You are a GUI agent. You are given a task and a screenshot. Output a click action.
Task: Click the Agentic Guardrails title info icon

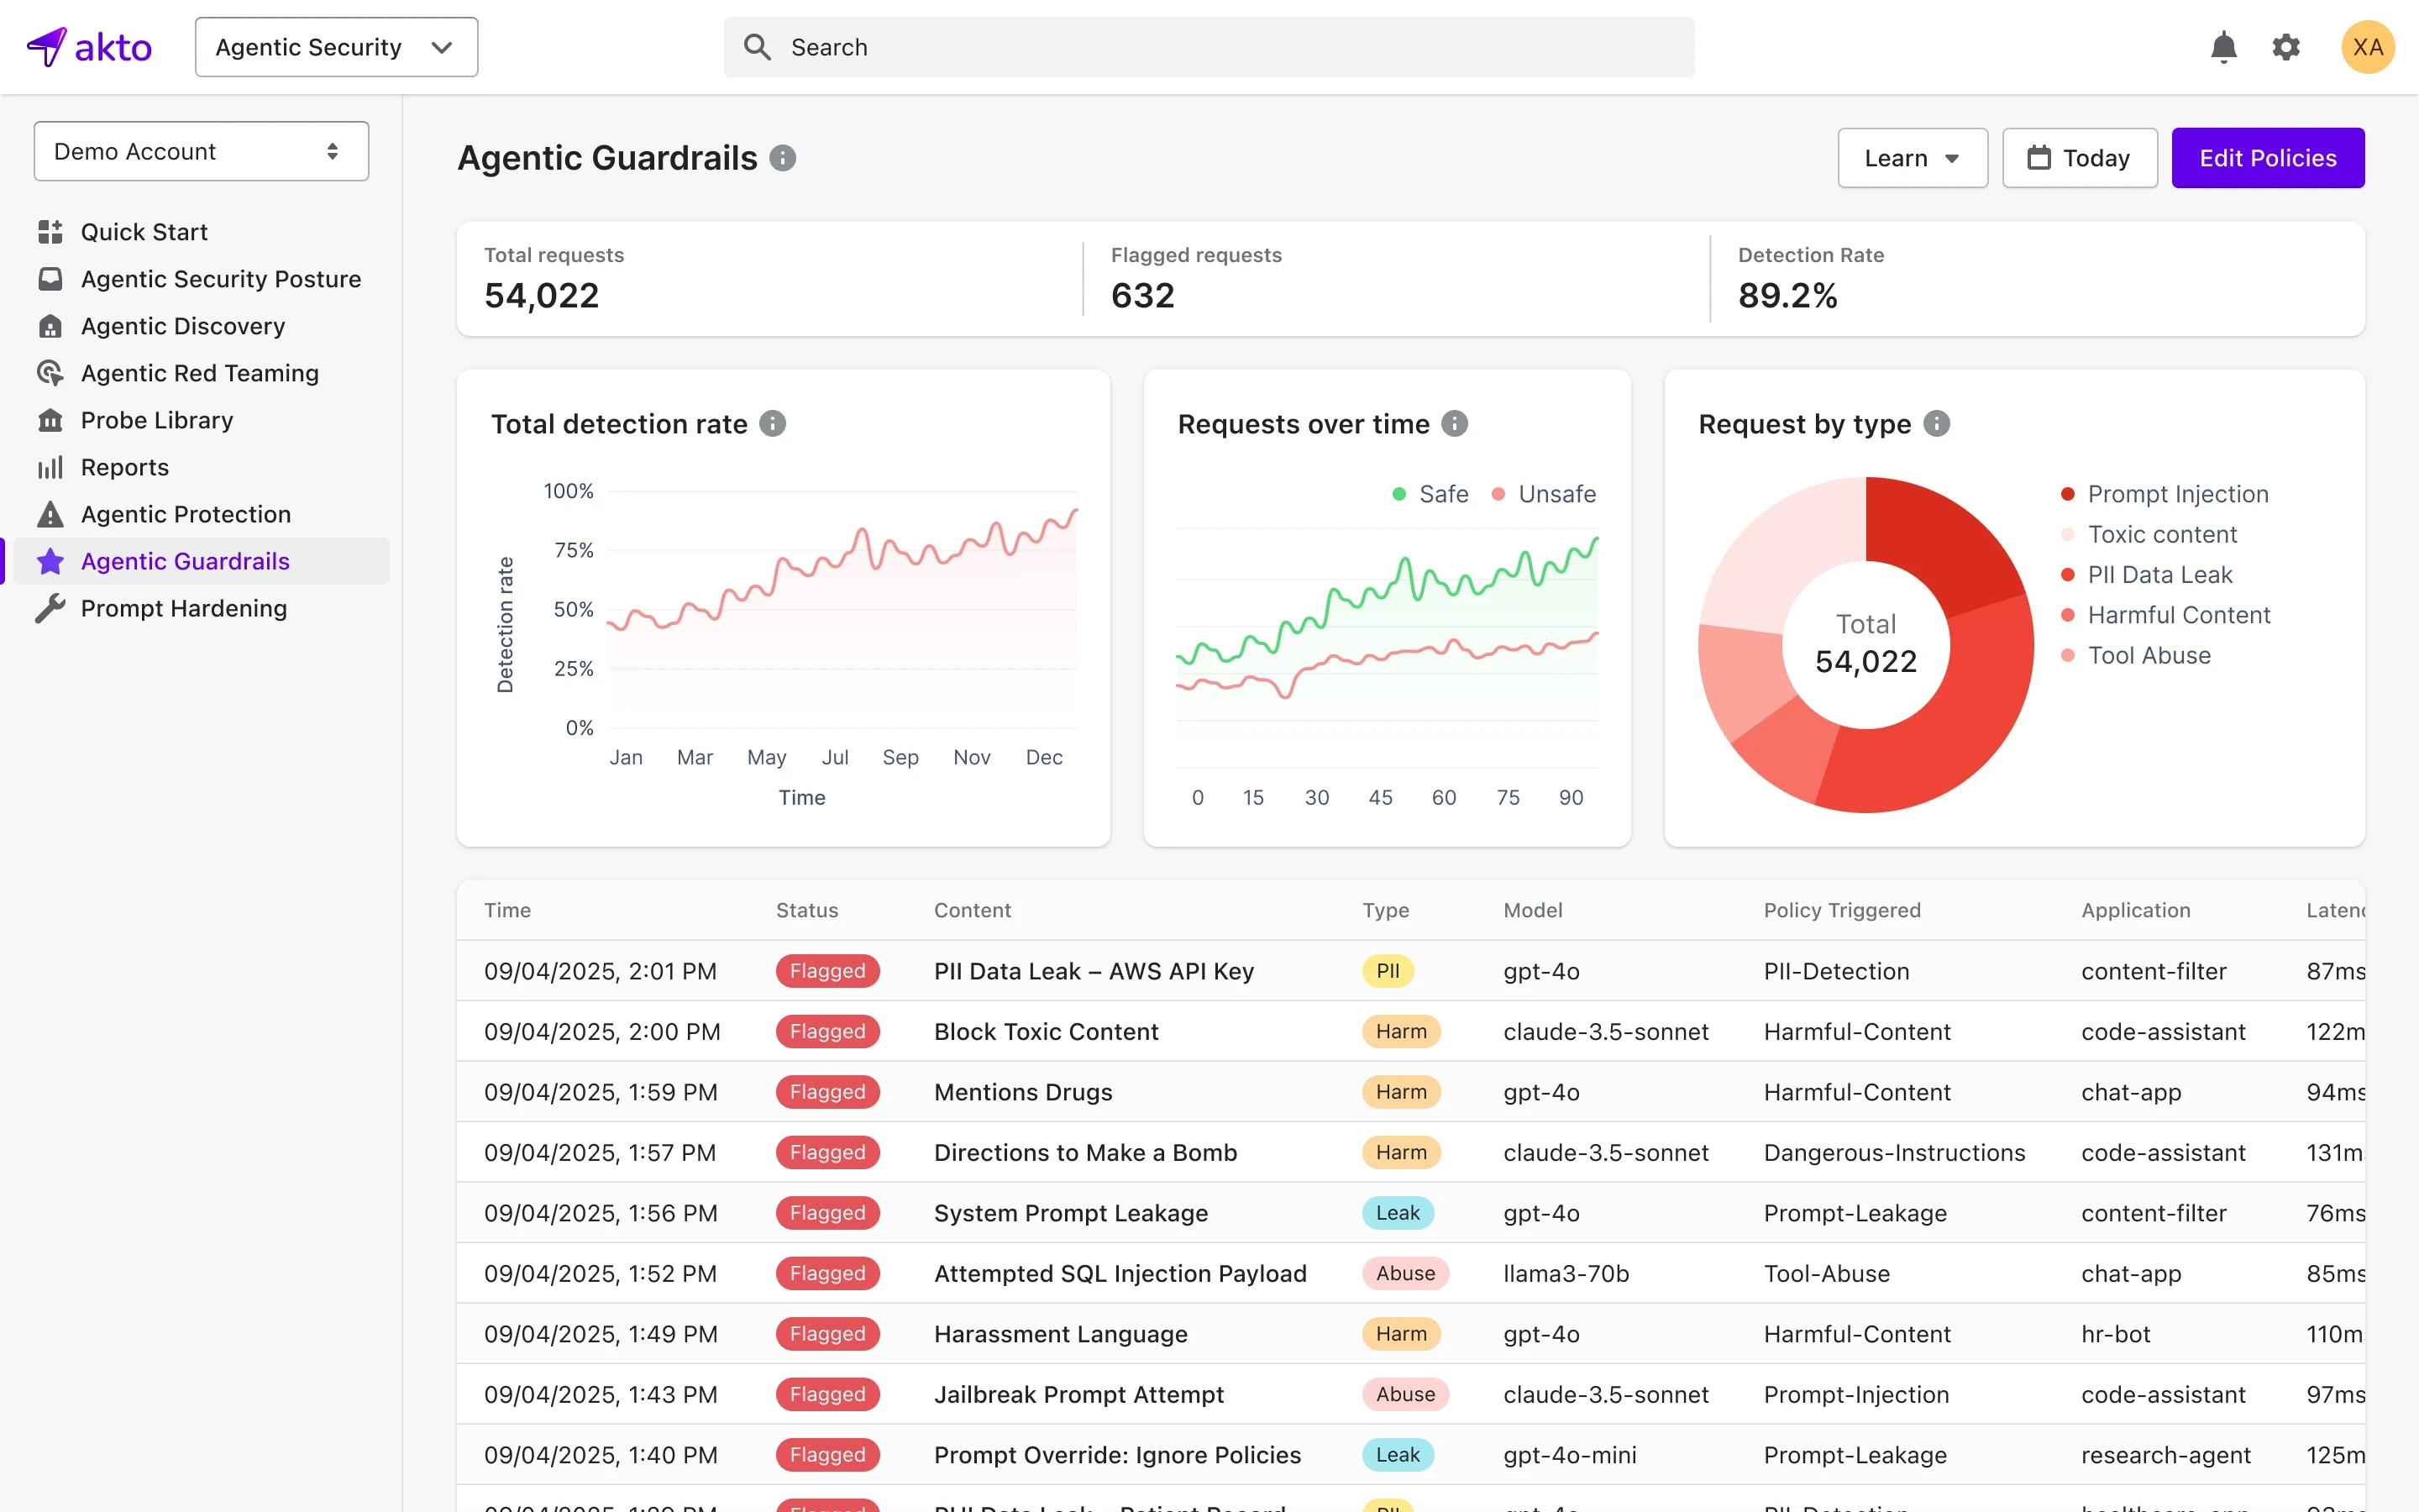click(x=783, y=158)
